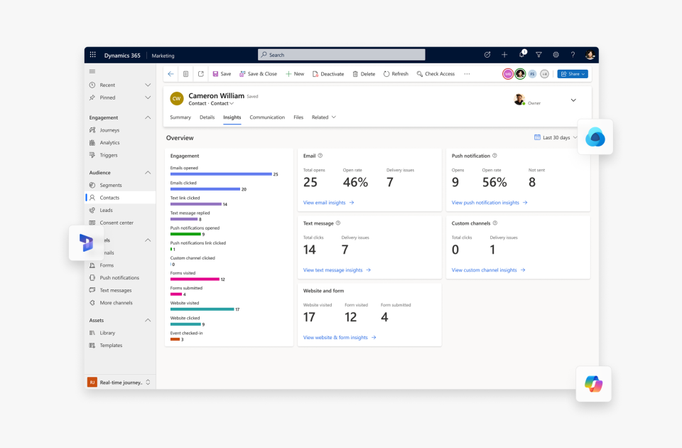Open View email insights link
This screenshot has width=682, height=448.
(328, 203)
